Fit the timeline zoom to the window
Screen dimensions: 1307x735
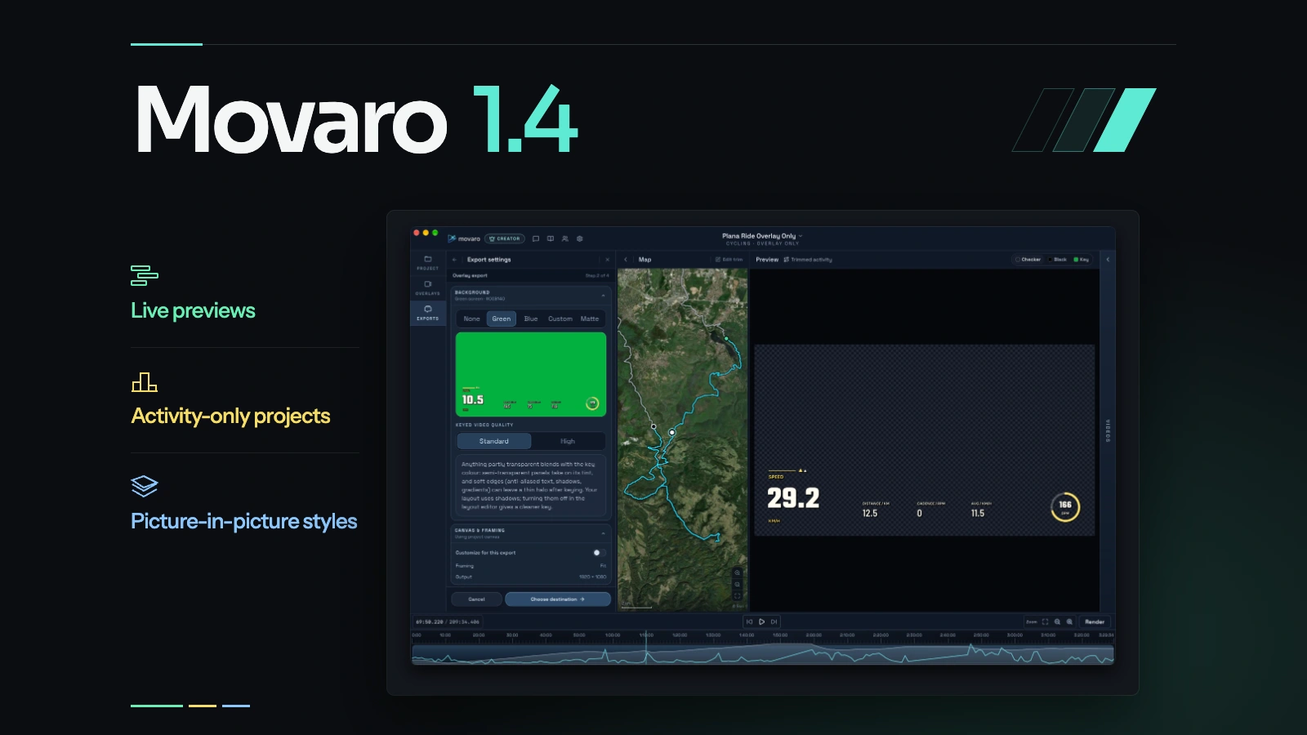(x=1045, y=621)
